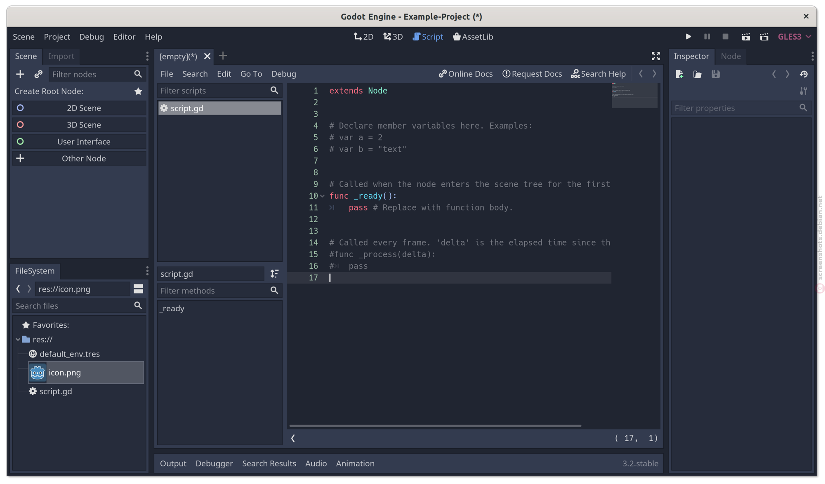Switch to the Node tab
825x484 pixels.
(731, 56)
